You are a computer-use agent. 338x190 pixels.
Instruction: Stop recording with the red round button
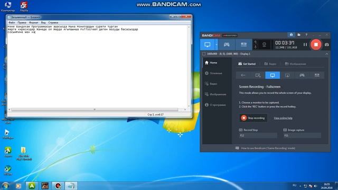(x=316, y=44)
